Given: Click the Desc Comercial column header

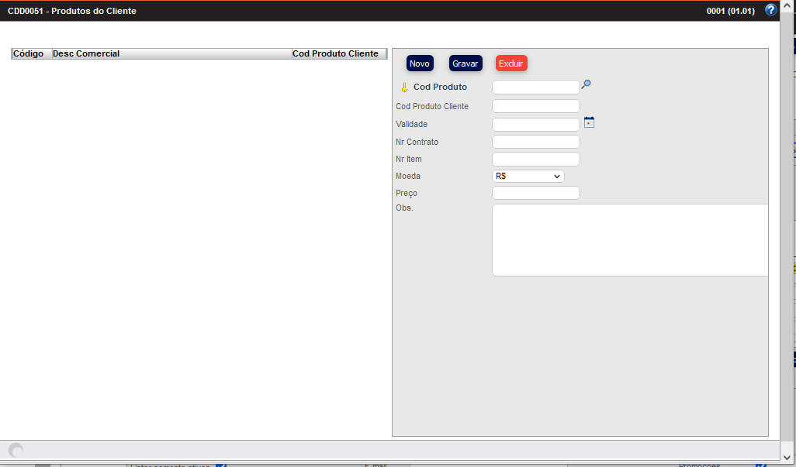Looking at the screenshot, I should pyautogui.click(x=171, y=54).
